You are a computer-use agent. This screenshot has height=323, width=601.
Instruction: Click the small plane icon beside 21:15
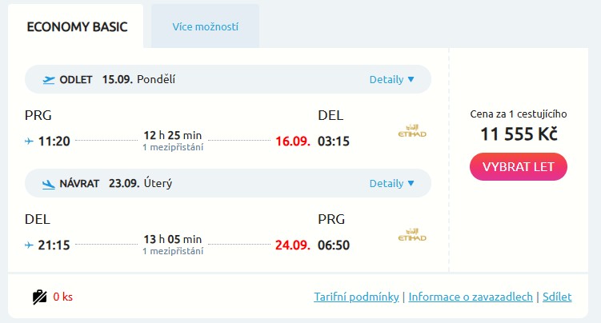[x=30, y=245]
